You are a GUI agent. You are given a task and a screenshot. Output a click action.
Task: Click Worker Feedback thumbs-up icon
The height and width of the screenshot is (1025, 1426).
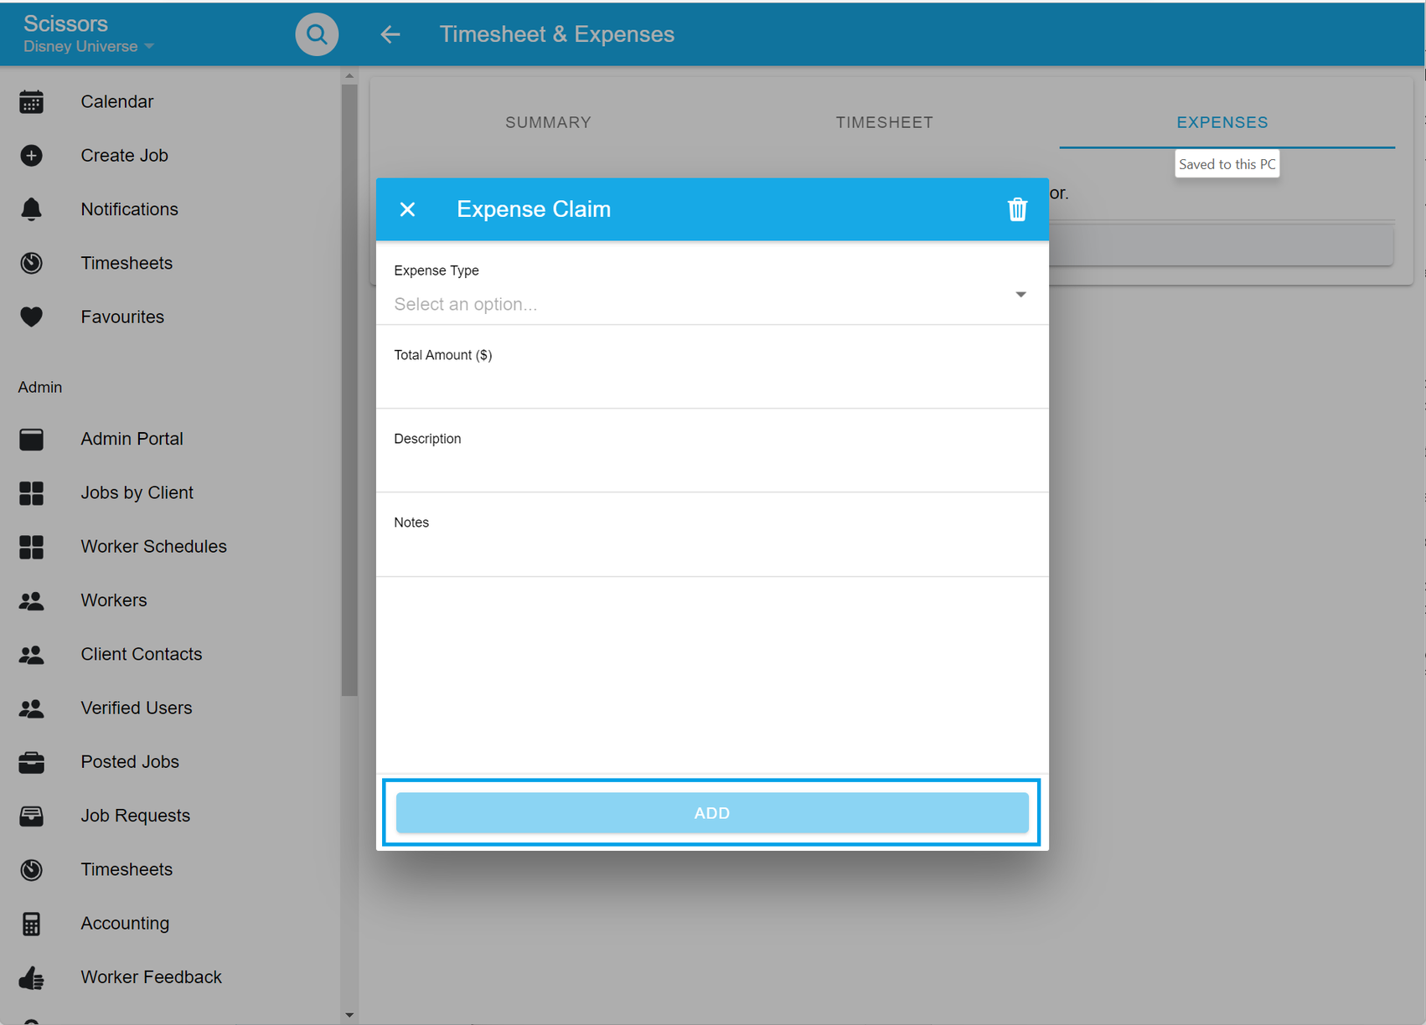click(x=31, y=977)
